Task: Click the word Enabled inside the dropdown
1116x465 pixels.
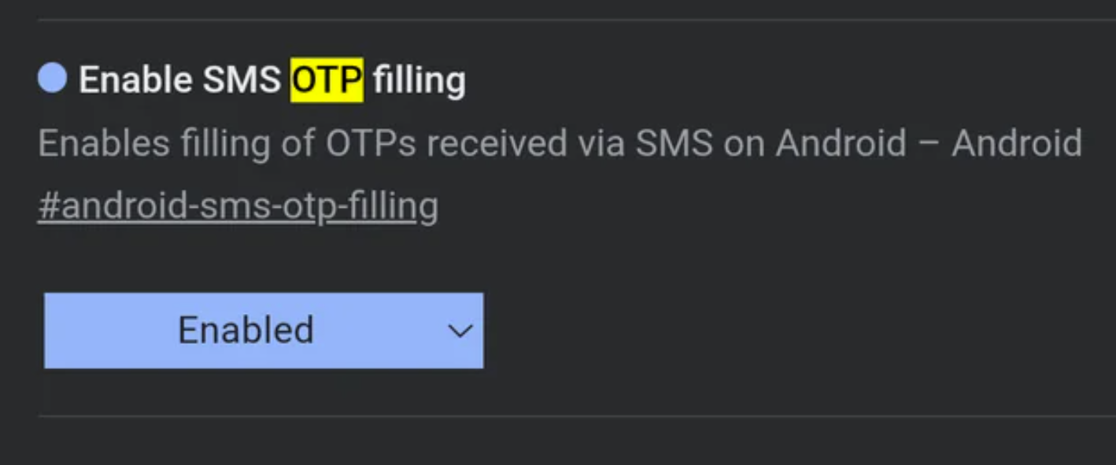Action: (x=246, y=330)
